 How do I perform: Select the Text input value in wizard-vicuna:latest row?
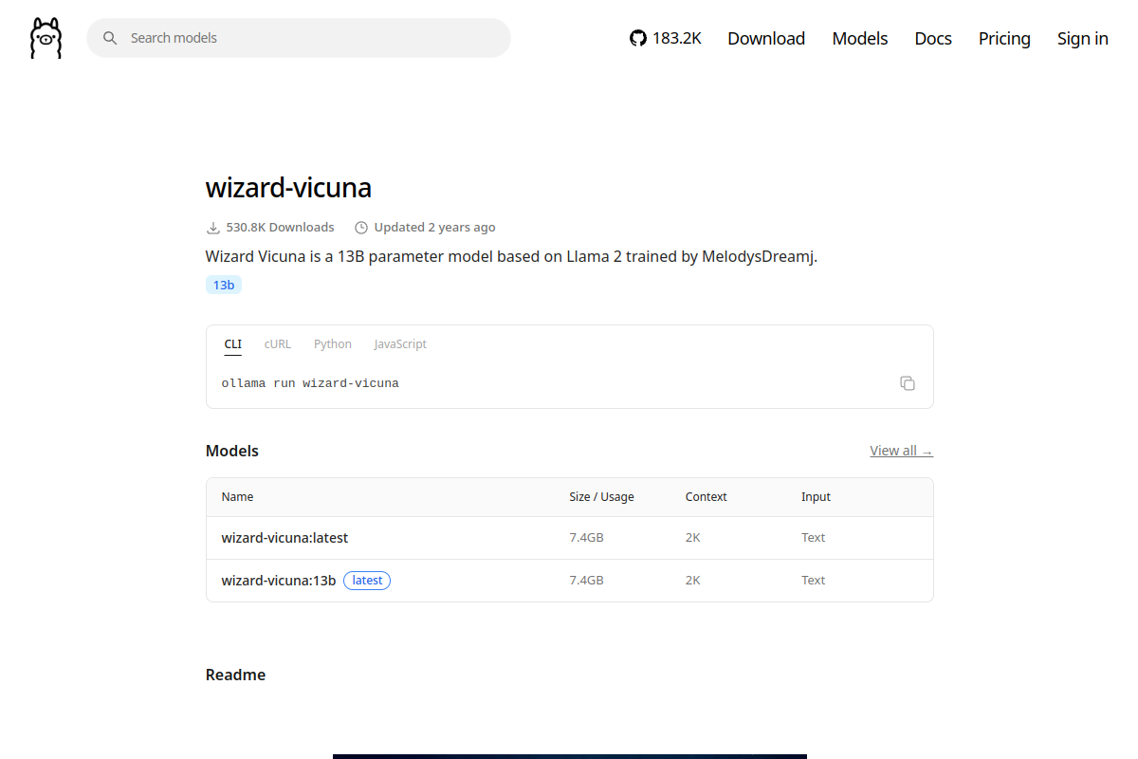point(814,538)
